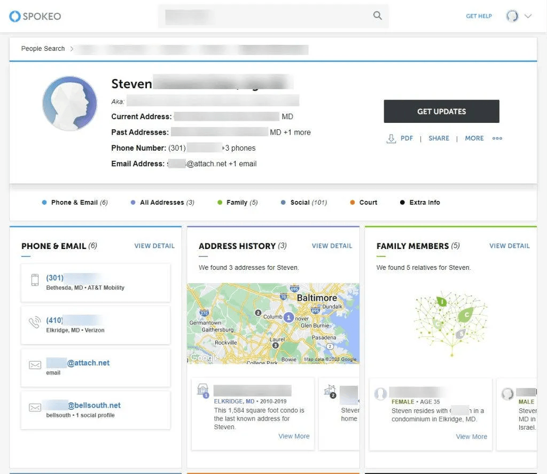Click the Spokeo logo
The width and height of the screenshot is (547, 474).
pos(35,16)
